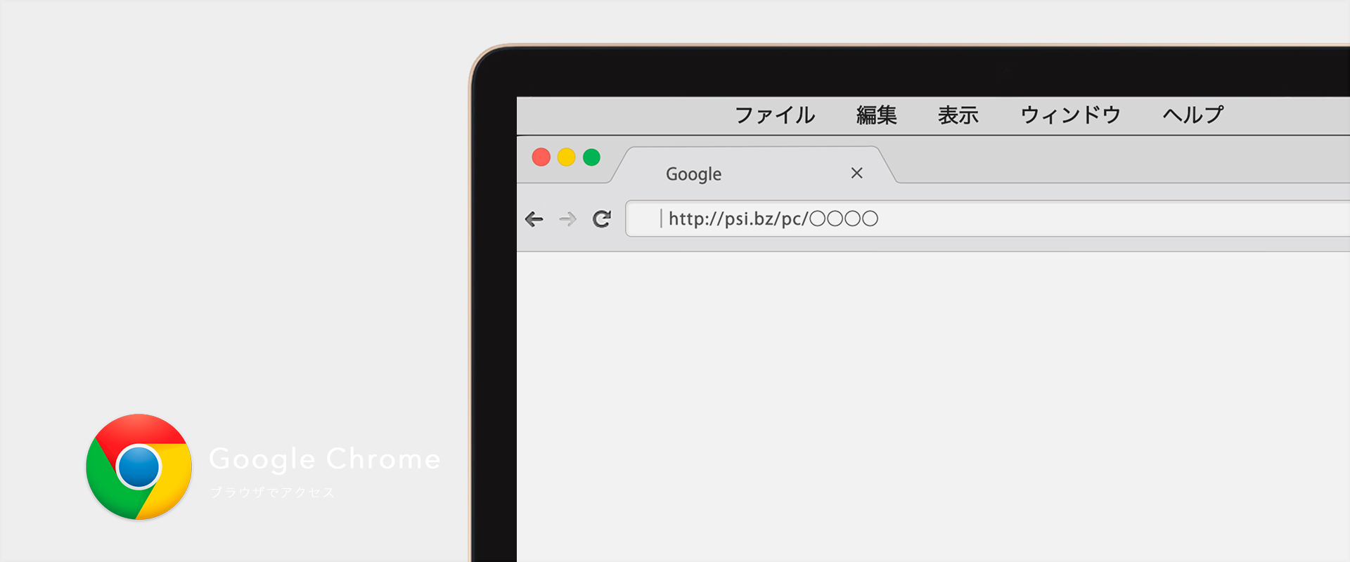Click the Google Chrome logo icon
The image size is (1350, 562).
[x=139, y=467]
